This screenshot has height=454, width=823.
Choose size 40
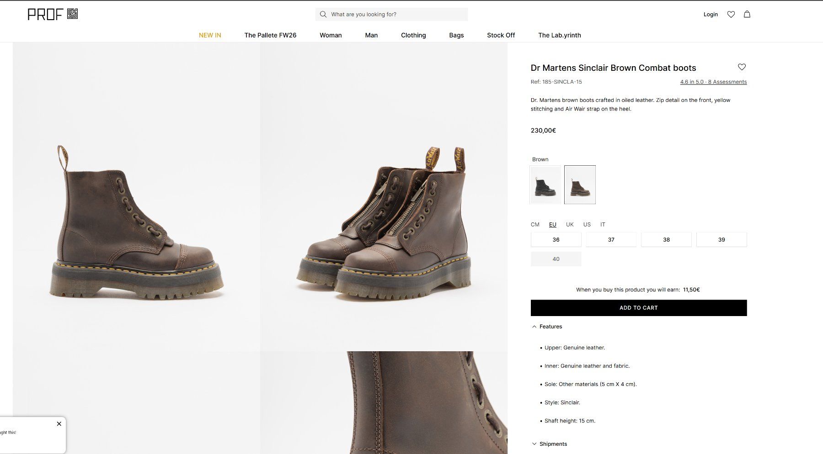pyautogui.click(x=556, y=259)
